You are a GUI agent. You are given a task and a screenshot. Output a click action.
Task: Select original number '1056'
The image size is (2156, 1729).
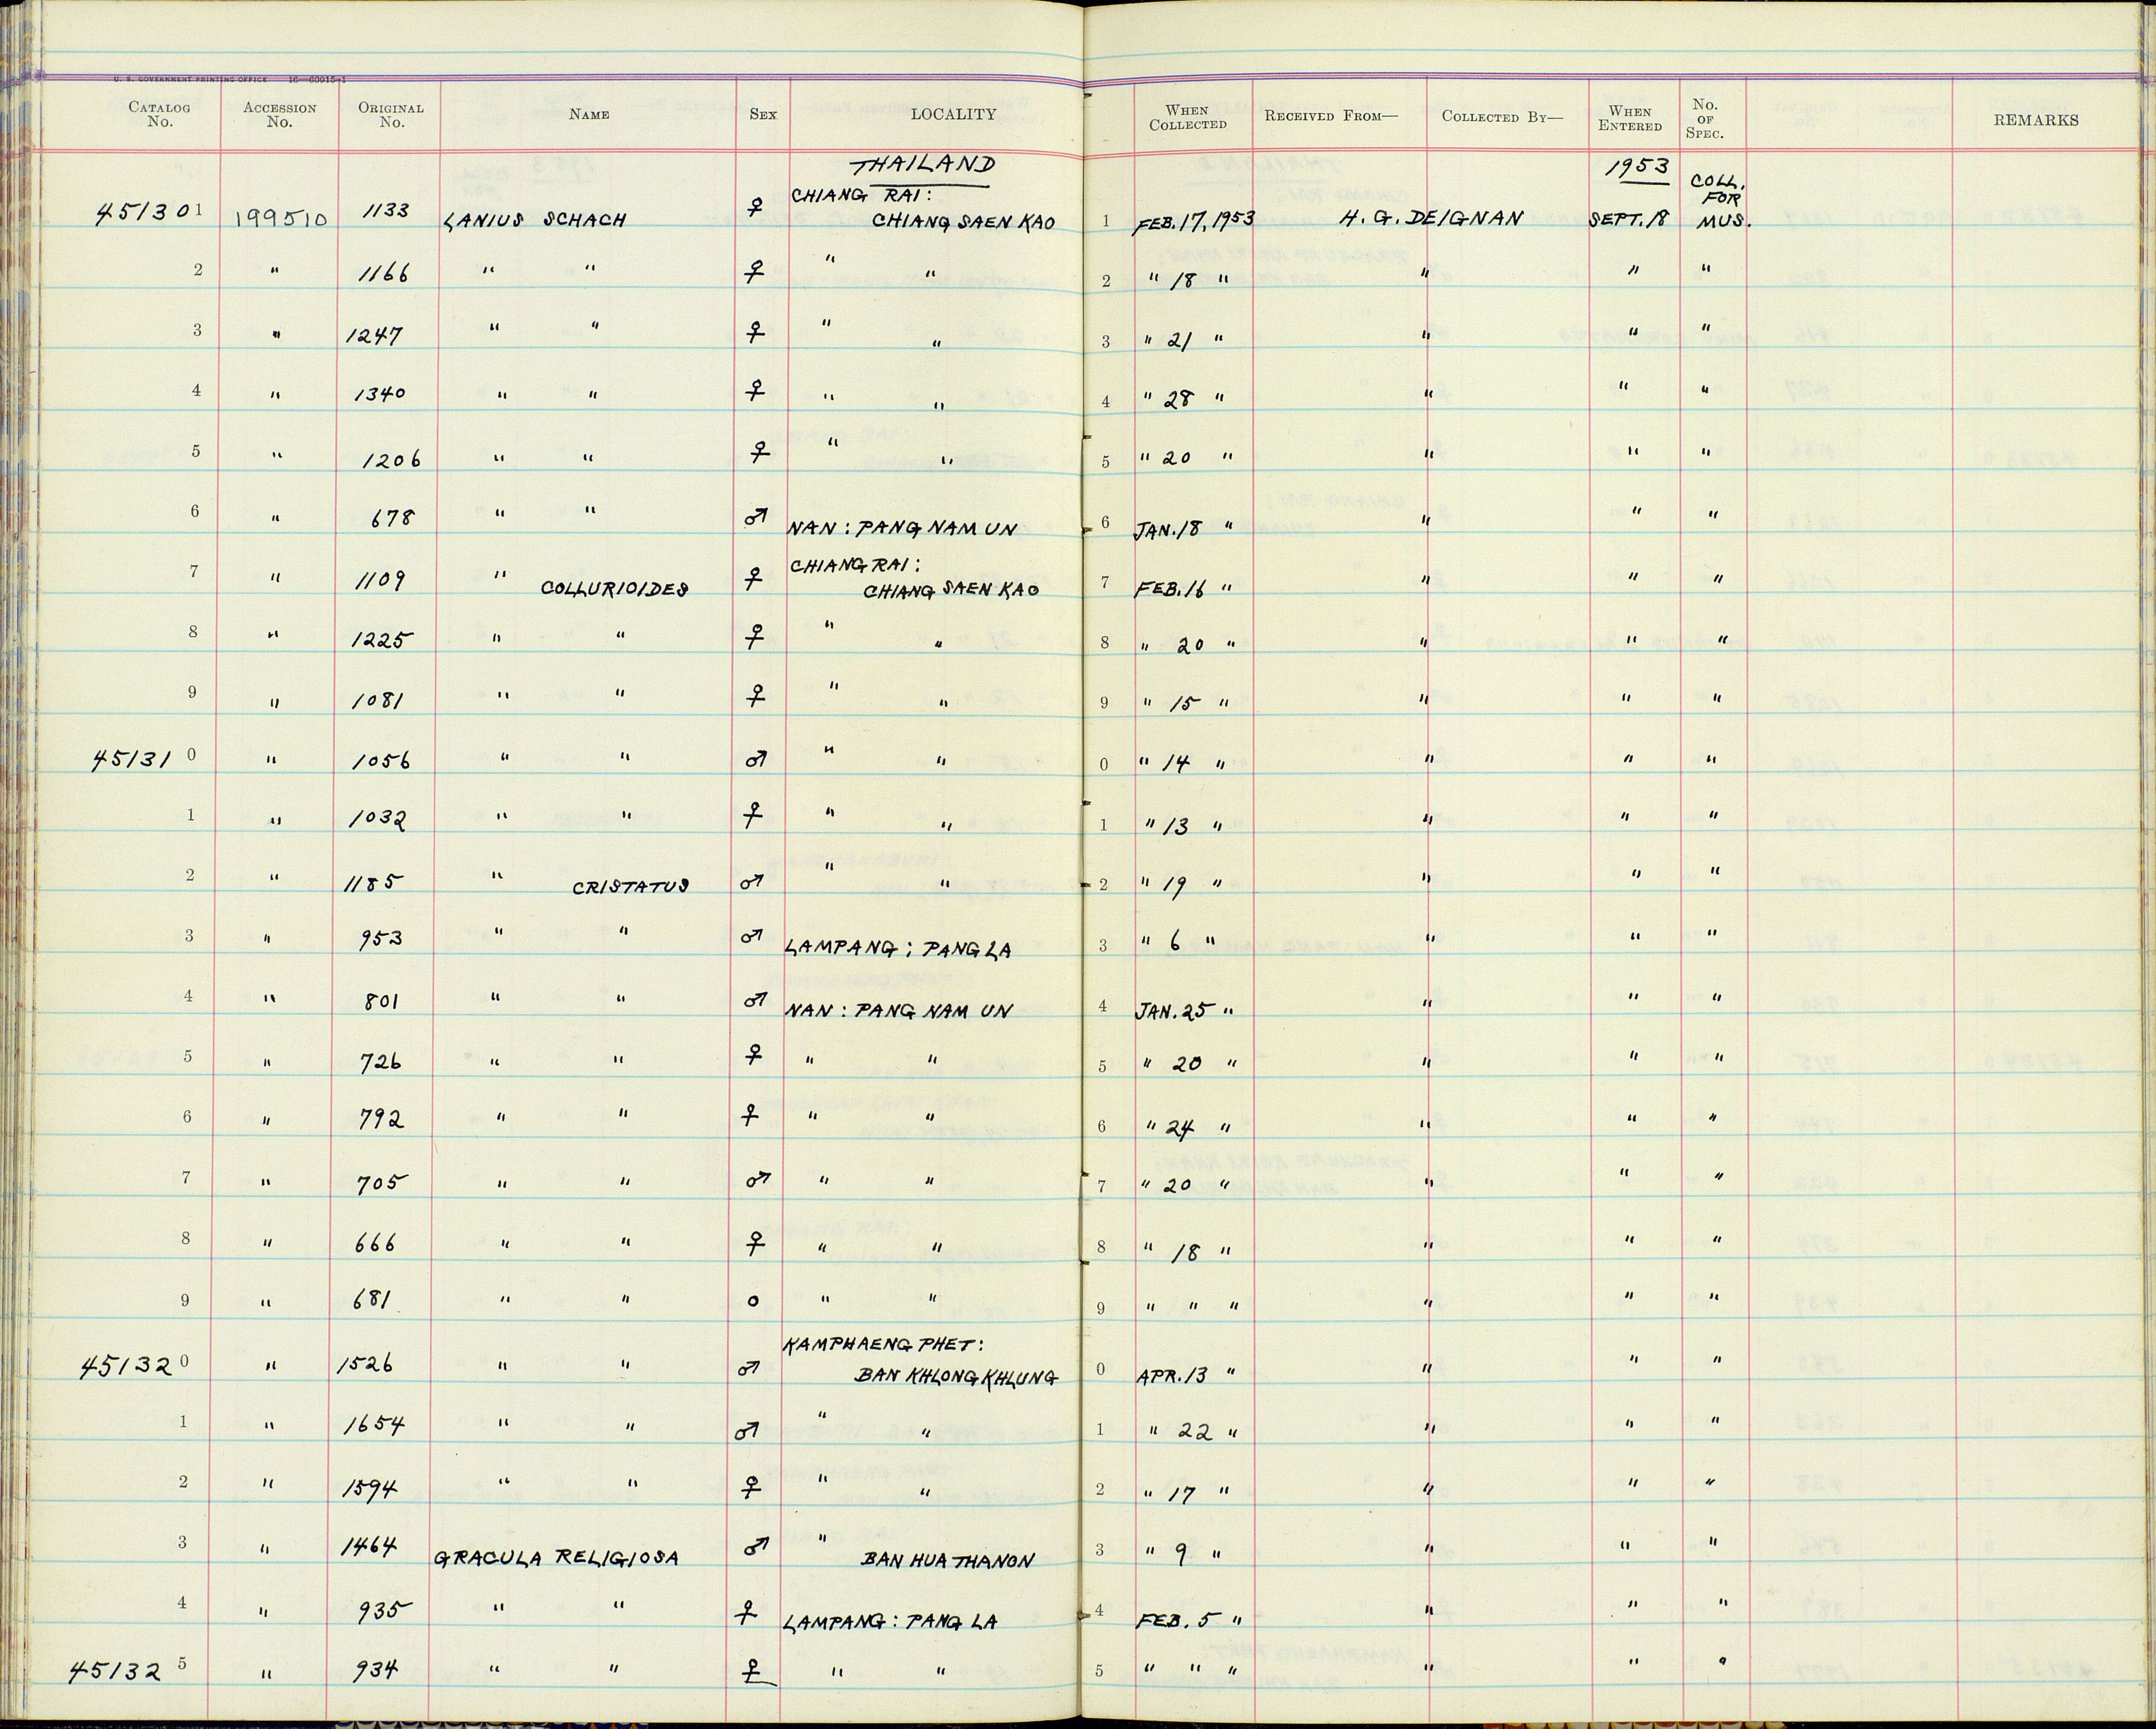381,760
